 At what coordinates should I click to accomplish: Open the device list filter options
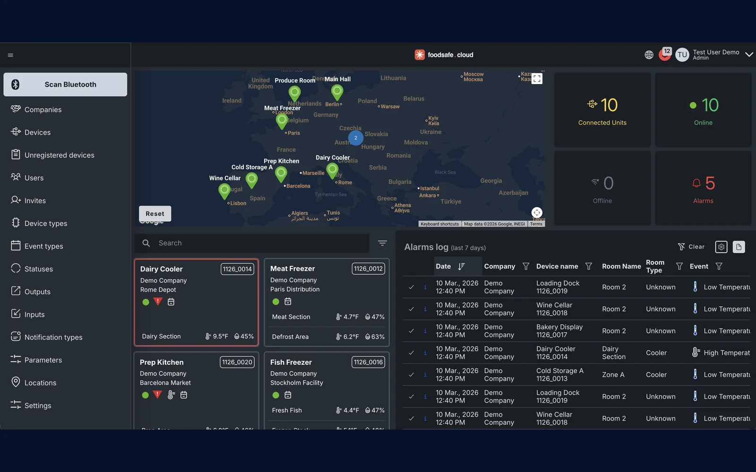382,243
